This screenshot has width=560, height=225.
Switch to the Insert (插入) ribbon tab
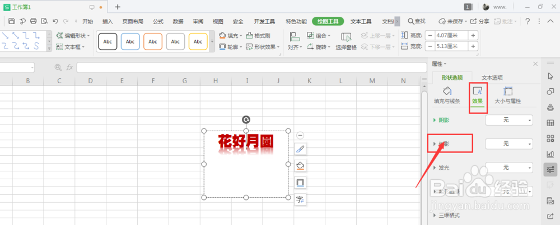tap(108, 21)
